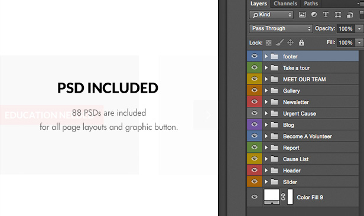Open the Kind filter dropdown
Image resolution: width=364 pixels, height=216 pixels.
point(271,15)
